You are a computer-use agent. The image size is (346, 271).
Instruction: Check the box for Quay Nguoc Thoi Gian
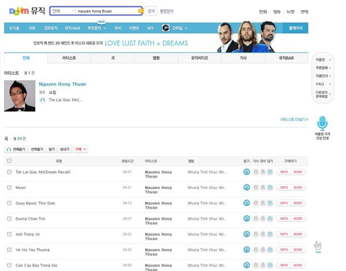click(x=9, y=203)
